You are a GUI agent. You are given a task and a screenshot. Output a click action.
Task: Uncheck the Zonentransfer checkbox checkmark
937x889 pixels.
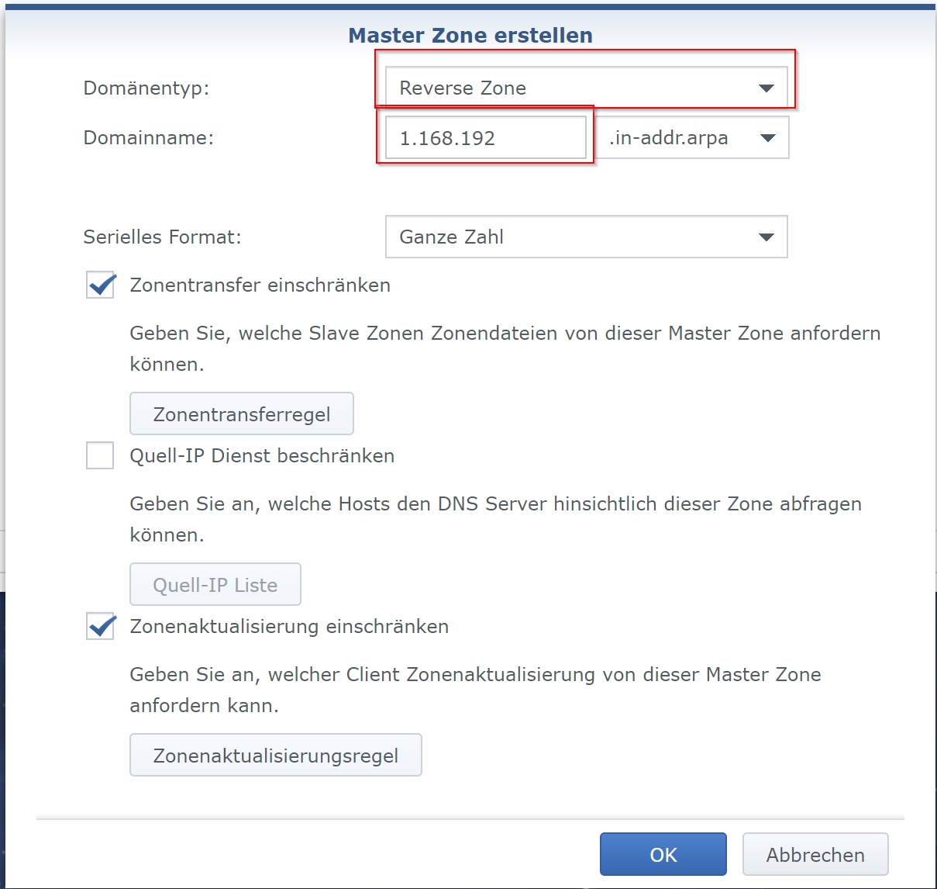100,285
